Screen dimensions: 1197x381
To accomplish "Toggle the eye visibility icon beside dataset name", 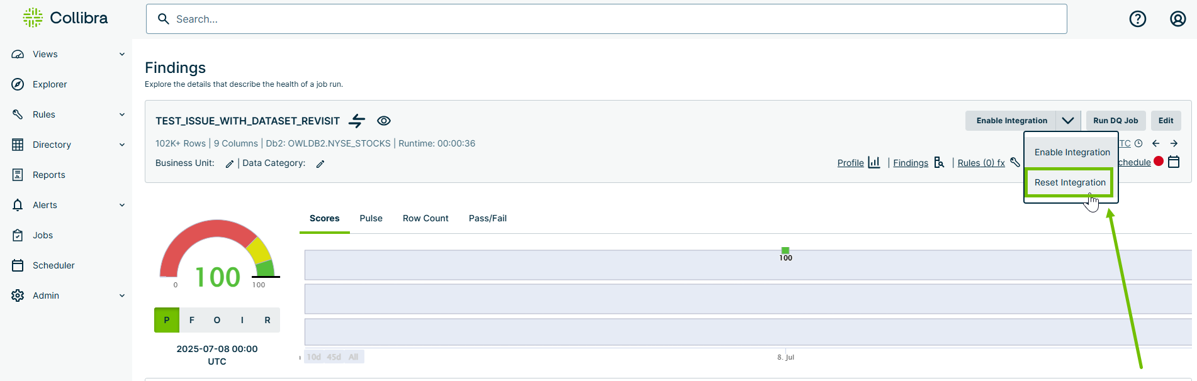I will pyautogui.click(x=384, y=121).
